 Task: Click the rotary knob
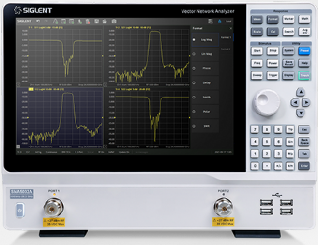coord(266,102)
